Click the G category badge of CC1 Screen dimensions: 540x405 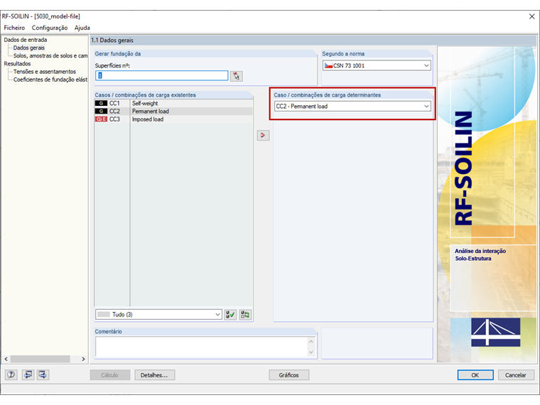(x=101, y=103)
